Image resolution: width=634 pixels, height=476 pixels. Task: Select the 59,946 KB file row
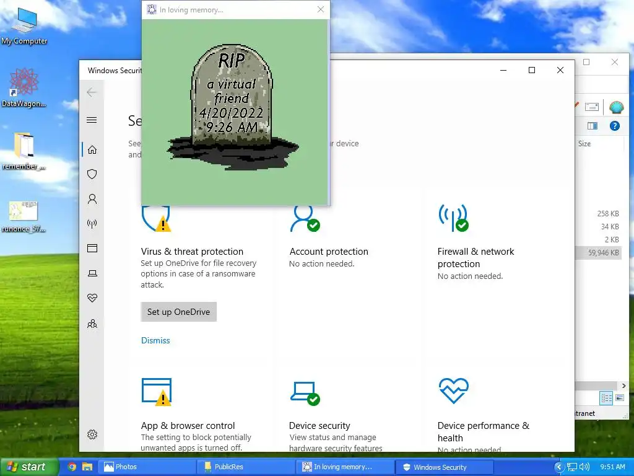click(x=599, y=253)
